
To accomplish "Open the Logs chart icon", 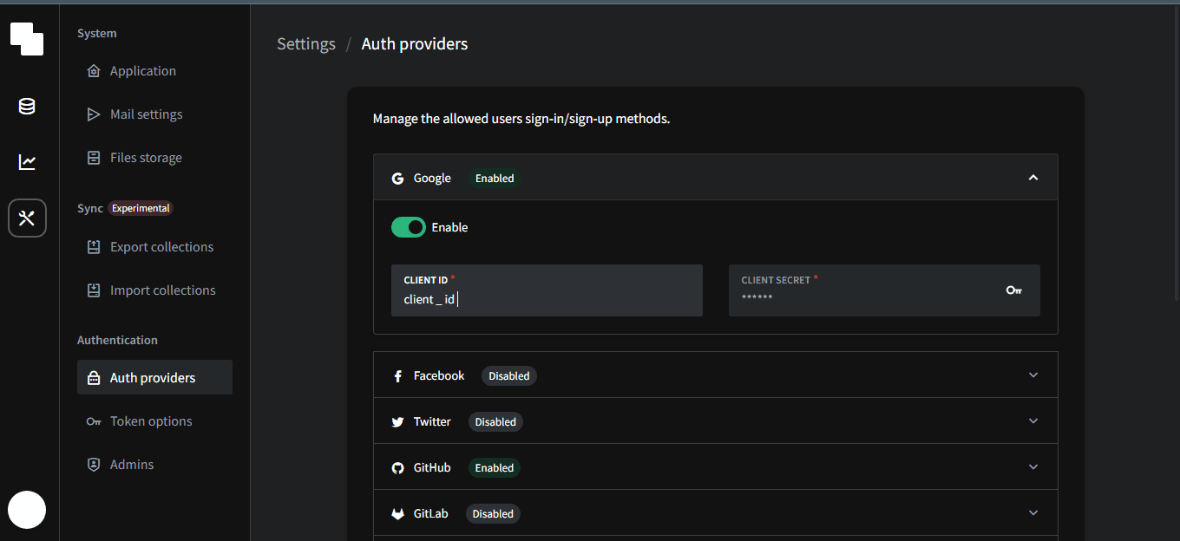I will point(27,162).
